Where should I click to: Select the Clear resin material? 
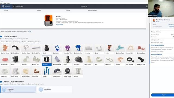pyautogui.click(x=99, y=49)
